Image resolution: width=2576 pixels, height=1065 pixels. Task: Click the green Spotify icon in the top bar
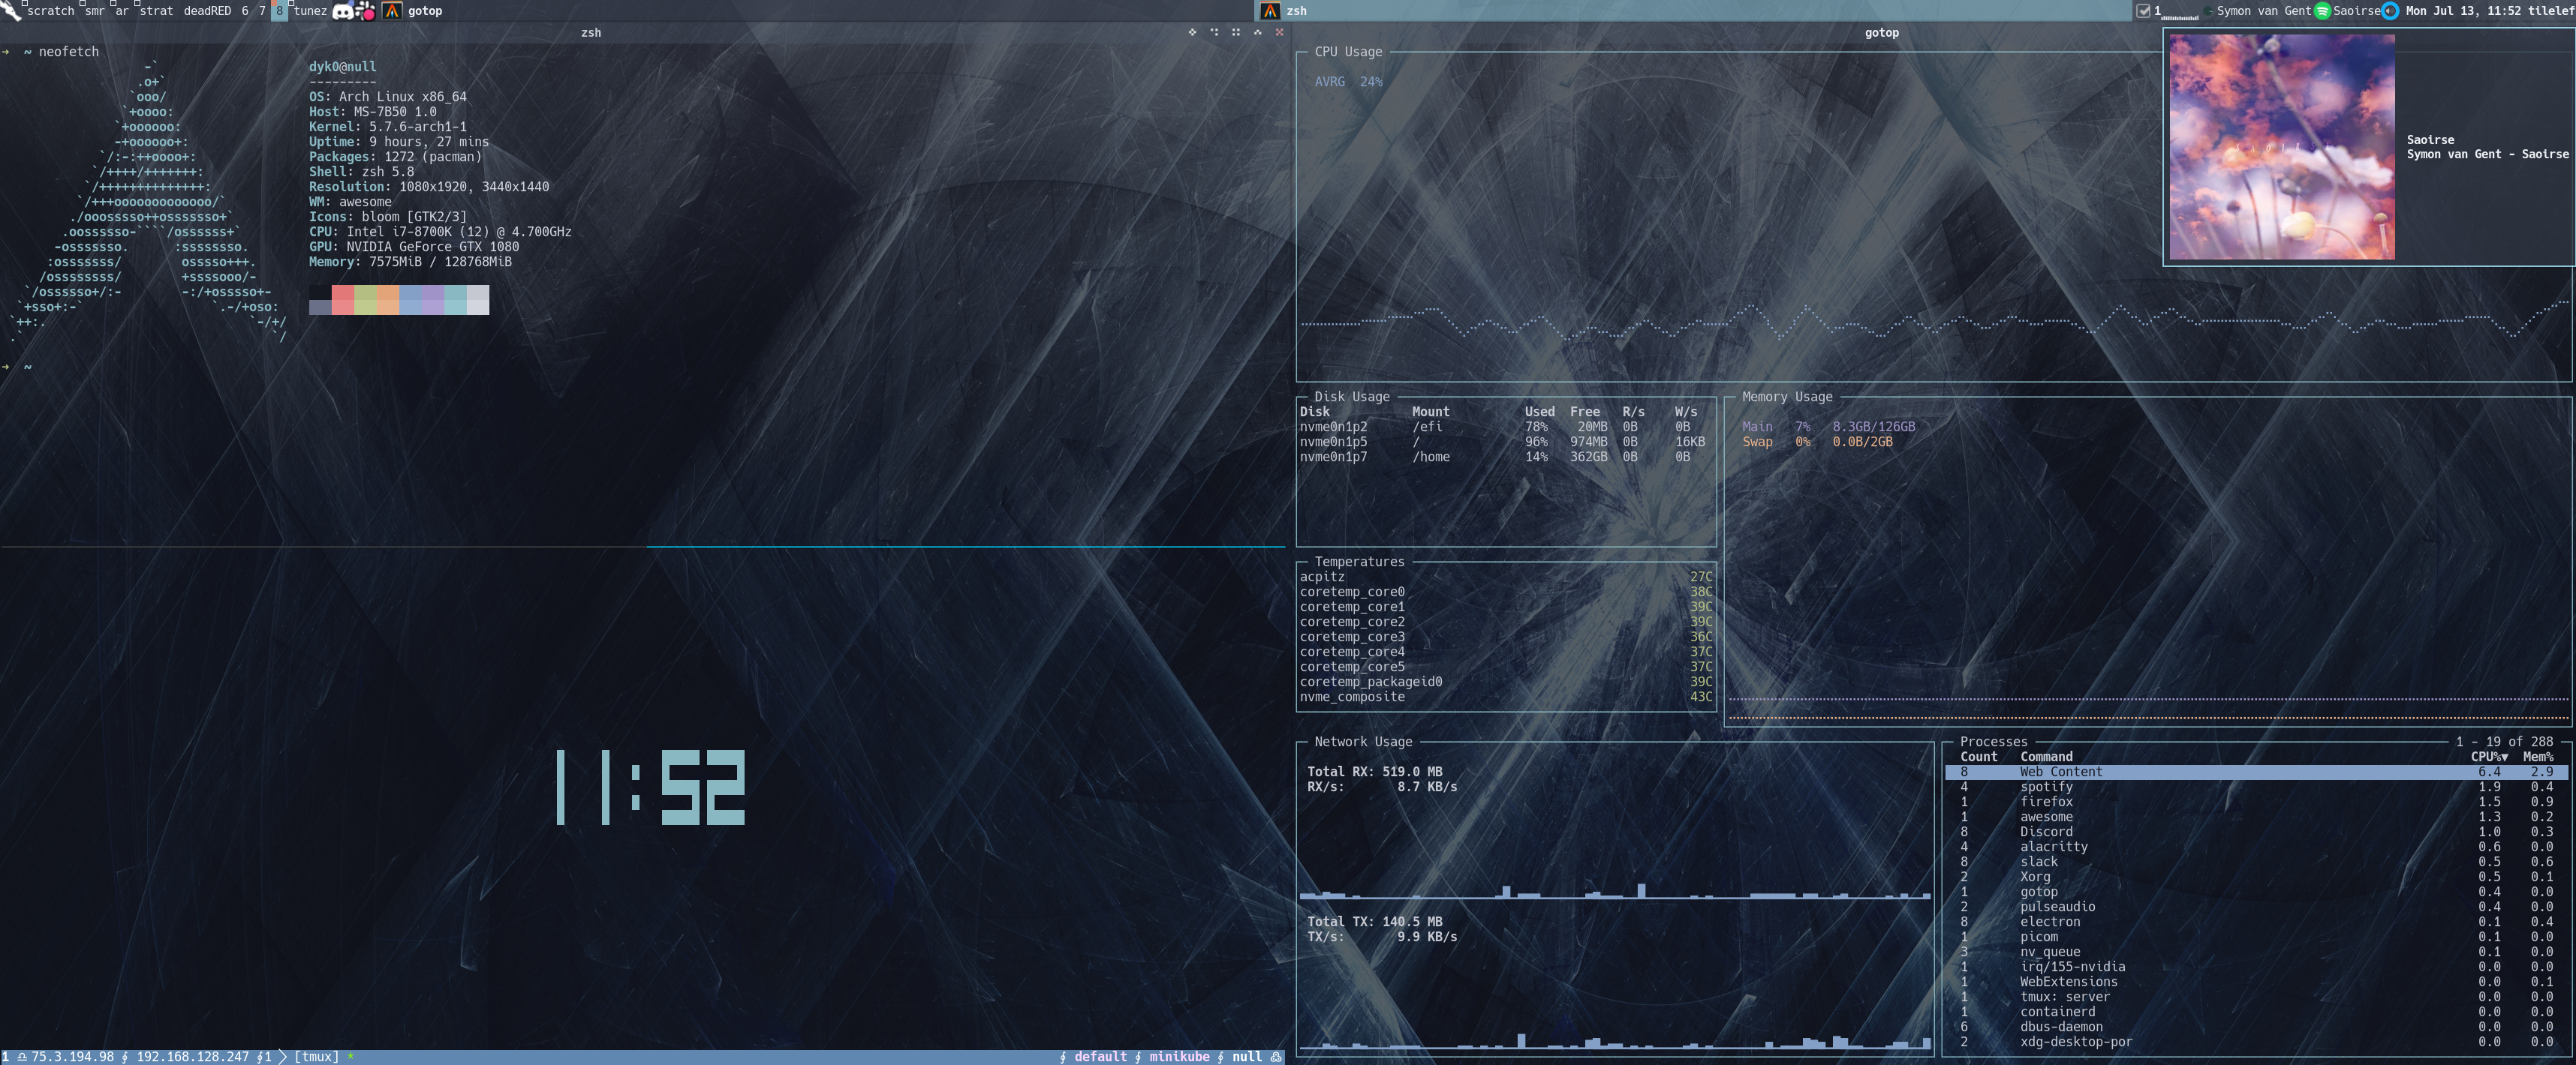2322,11
